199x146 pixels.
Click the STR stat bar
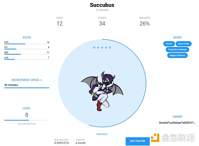pyautogui.click(x=27, y=44)
